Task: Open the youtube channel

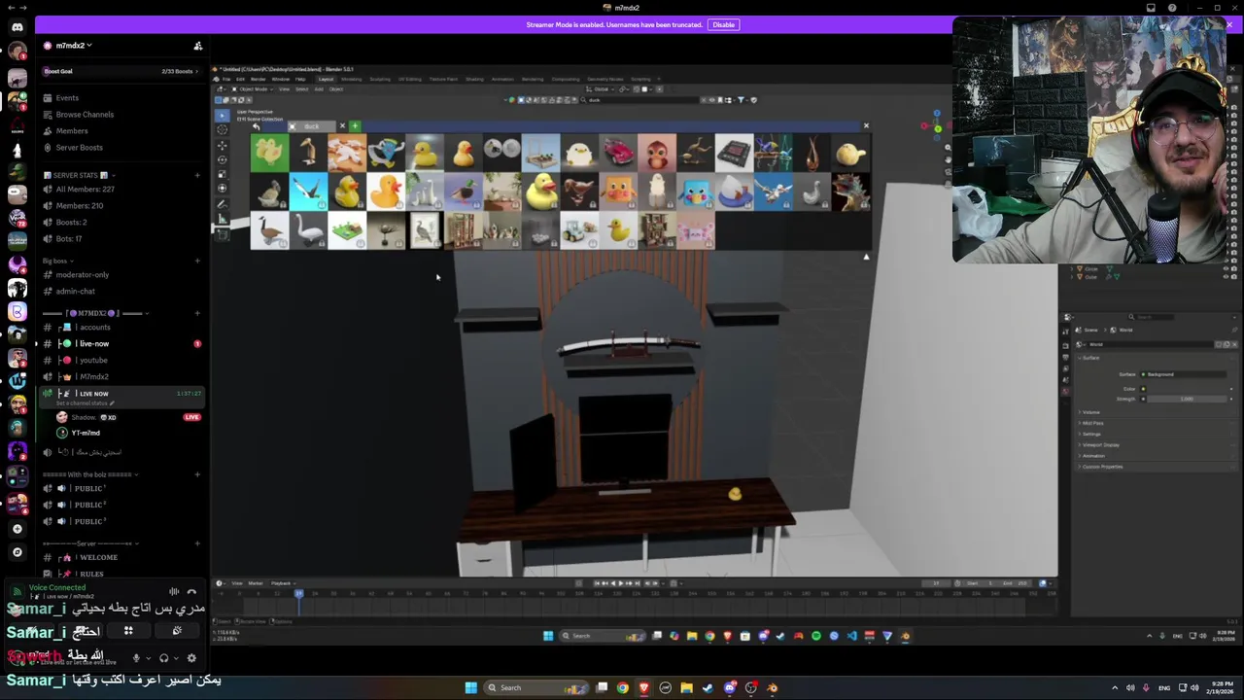Action: tap(121, 361)
